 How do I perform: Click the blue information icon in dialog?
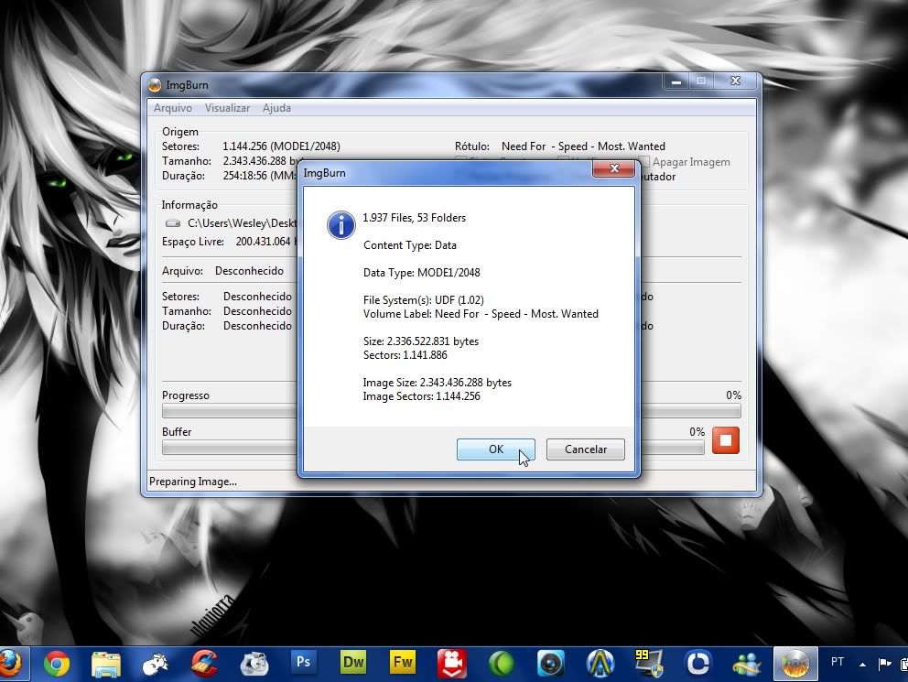pyautogui.click(x=341, y=224)
